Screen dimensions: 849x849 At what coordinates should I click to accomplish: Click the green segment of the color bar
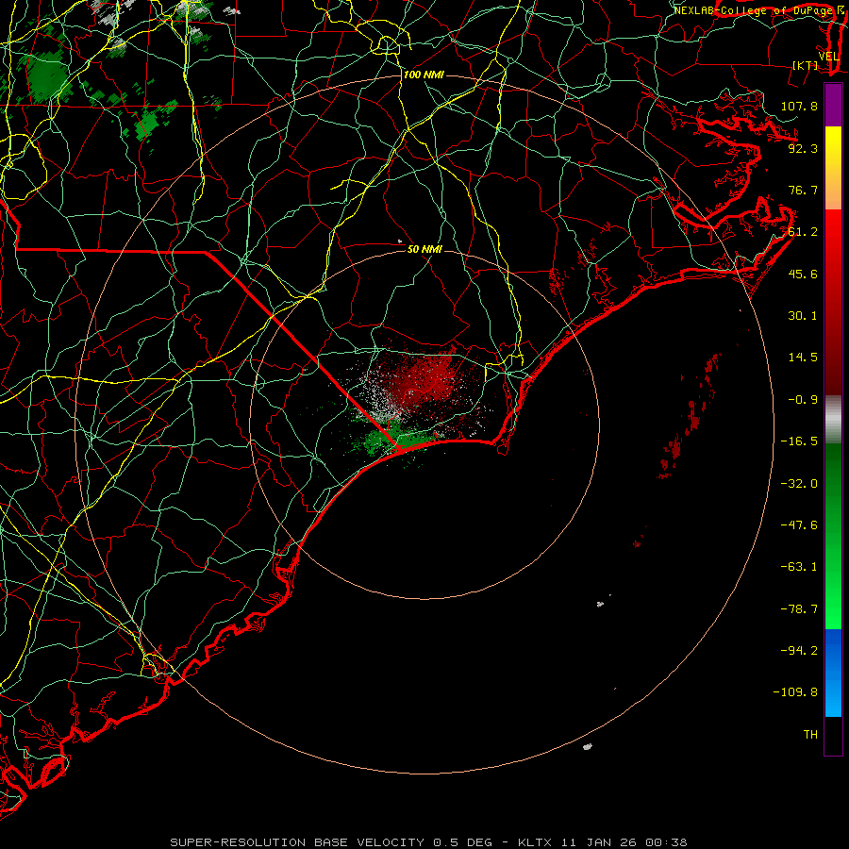(833, 536)
